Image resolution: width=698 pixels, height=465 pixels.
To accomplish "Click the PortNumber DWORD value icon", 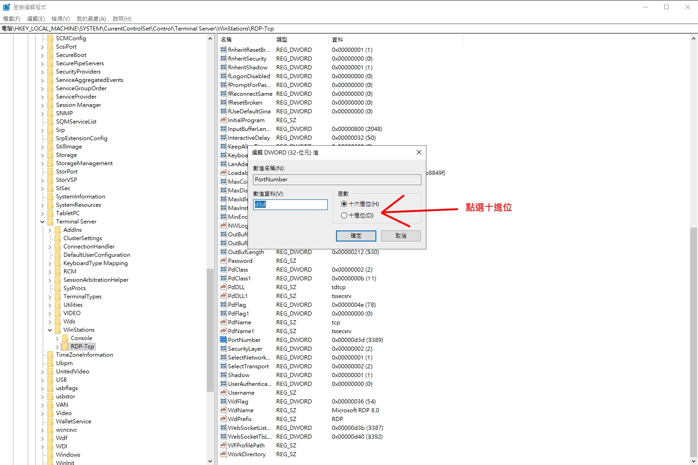I will [x=223, y=340].
